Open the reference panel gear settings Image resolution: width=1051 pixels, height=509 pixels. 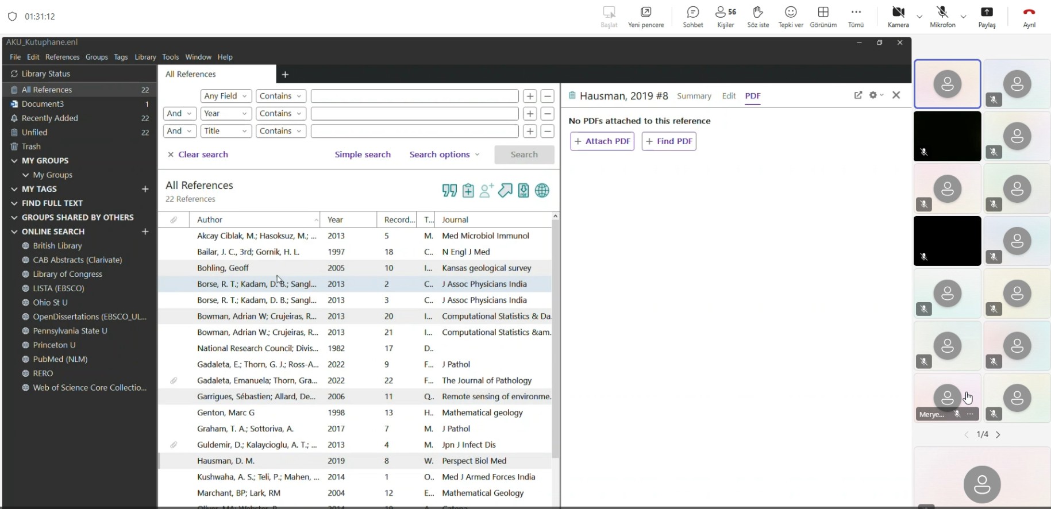click(x=875, y=95)
